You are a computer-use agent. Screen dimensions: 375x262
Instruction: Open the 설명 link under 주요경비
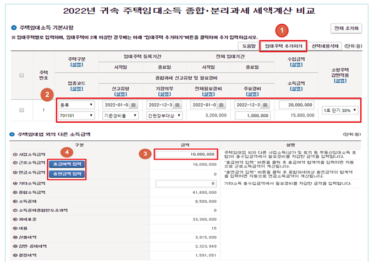tap(252, 94)
